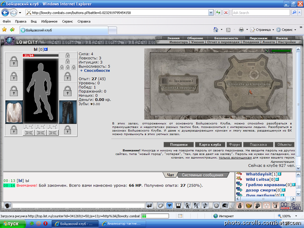This screenshot has width=304, height=228.
Task: Open info icon next to дозор смерти[0]
Action: tap(284, 190)
